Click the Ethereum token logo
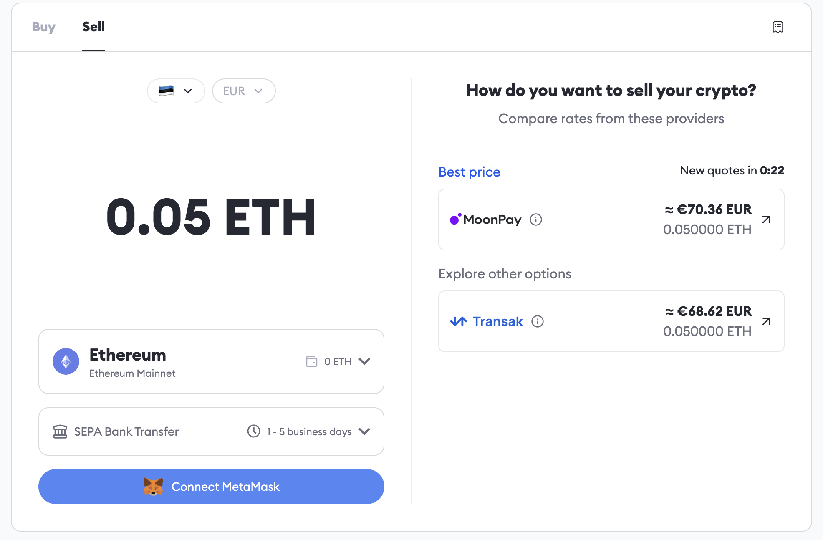The image size is (823, 540). (66, 361)
